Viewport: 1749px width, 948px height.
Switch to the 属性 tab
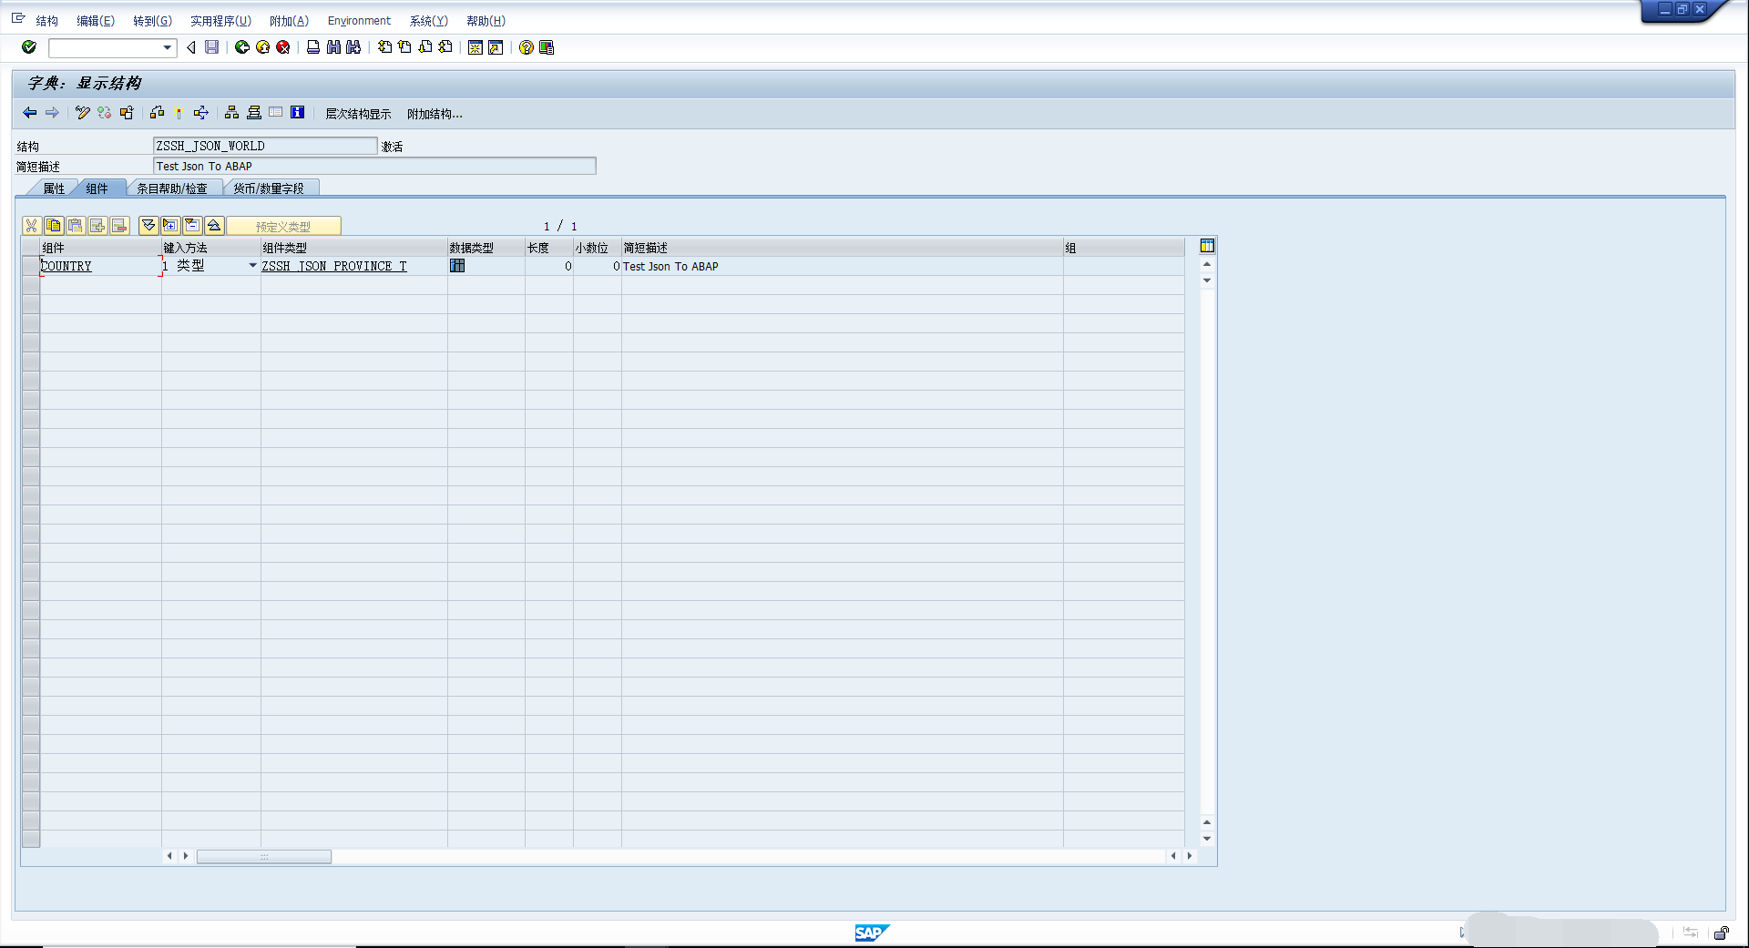point(54,189)
